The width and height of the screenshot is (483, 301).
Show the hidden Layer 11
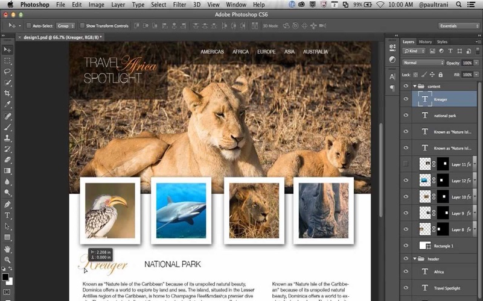click(x=406, y=164)
